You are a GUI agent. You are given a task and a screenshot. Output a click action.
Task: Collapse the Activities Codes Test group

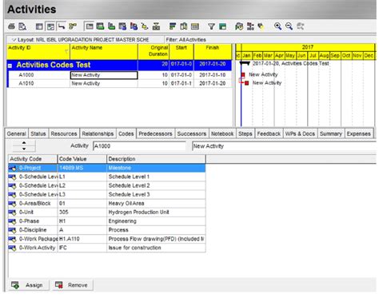pos(10,66)
